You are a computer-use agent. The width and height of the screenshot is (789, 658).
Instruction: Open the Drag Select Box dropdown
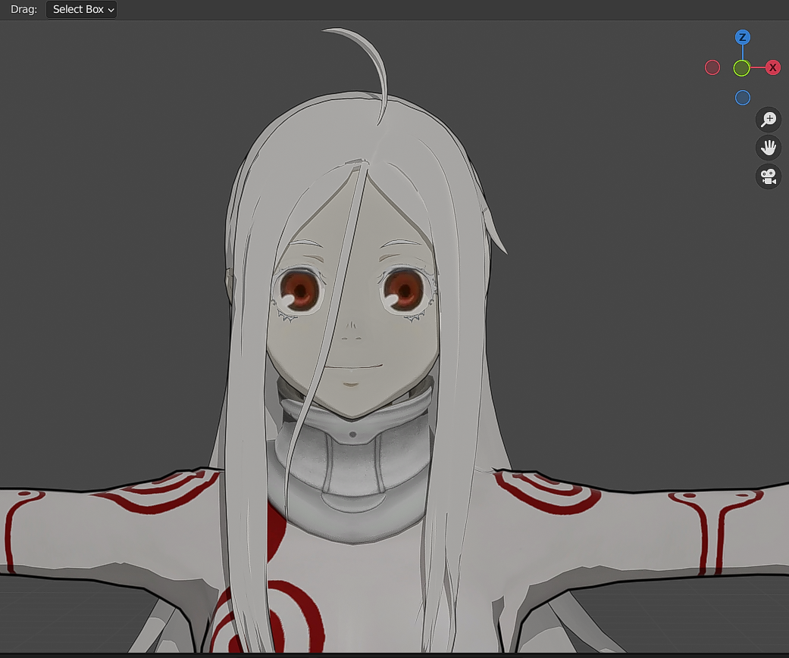pos(81,10)
